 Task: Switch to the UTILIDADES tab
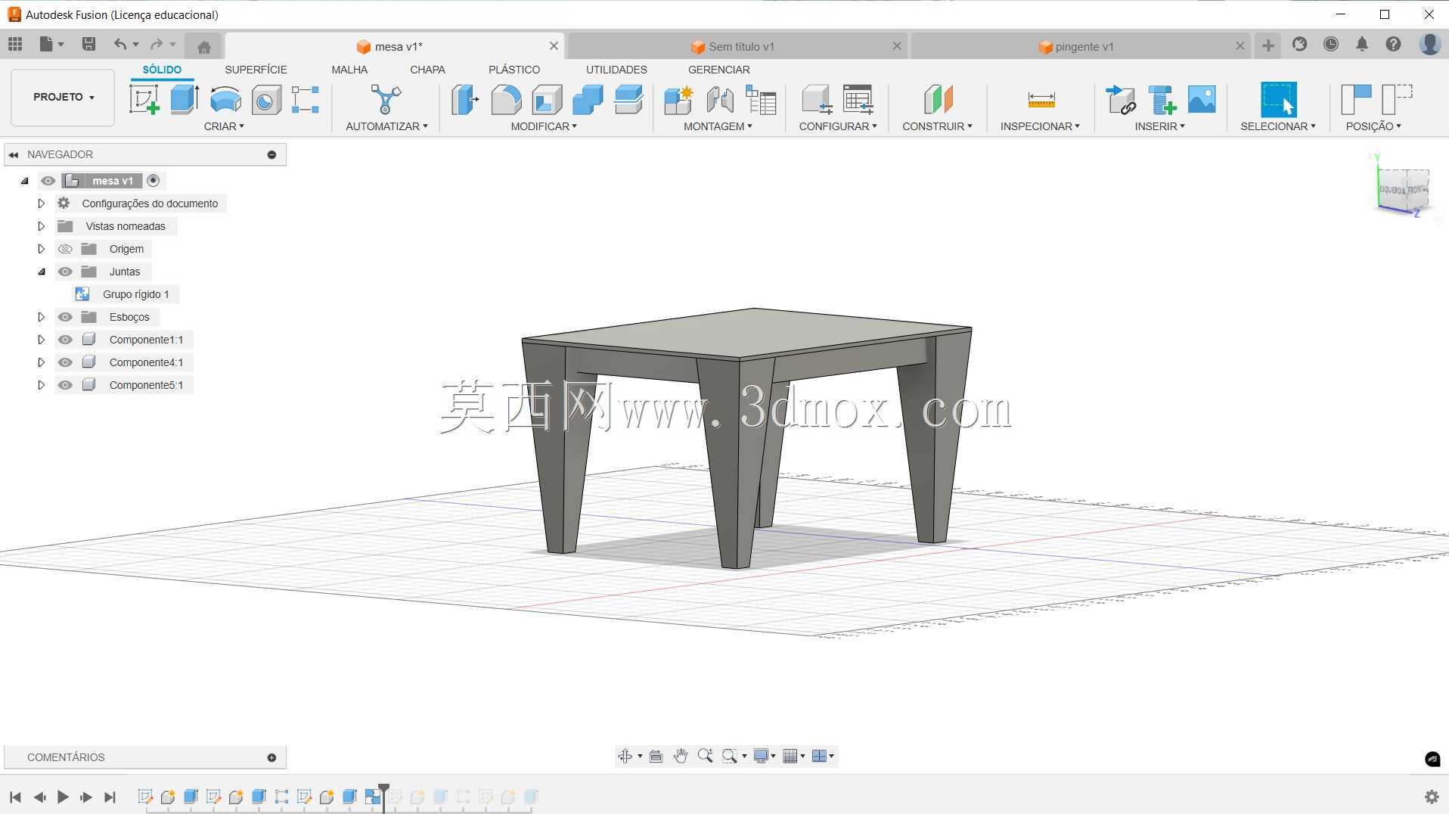(616, 70)
